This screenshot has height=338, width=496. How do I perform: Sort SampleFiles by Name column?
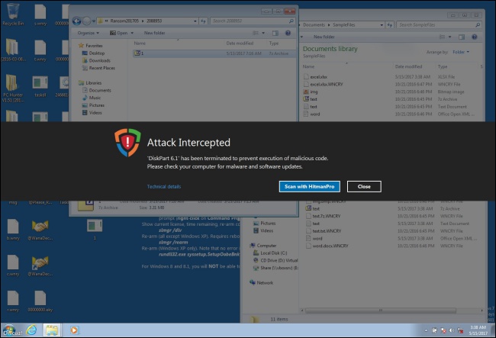308,66
